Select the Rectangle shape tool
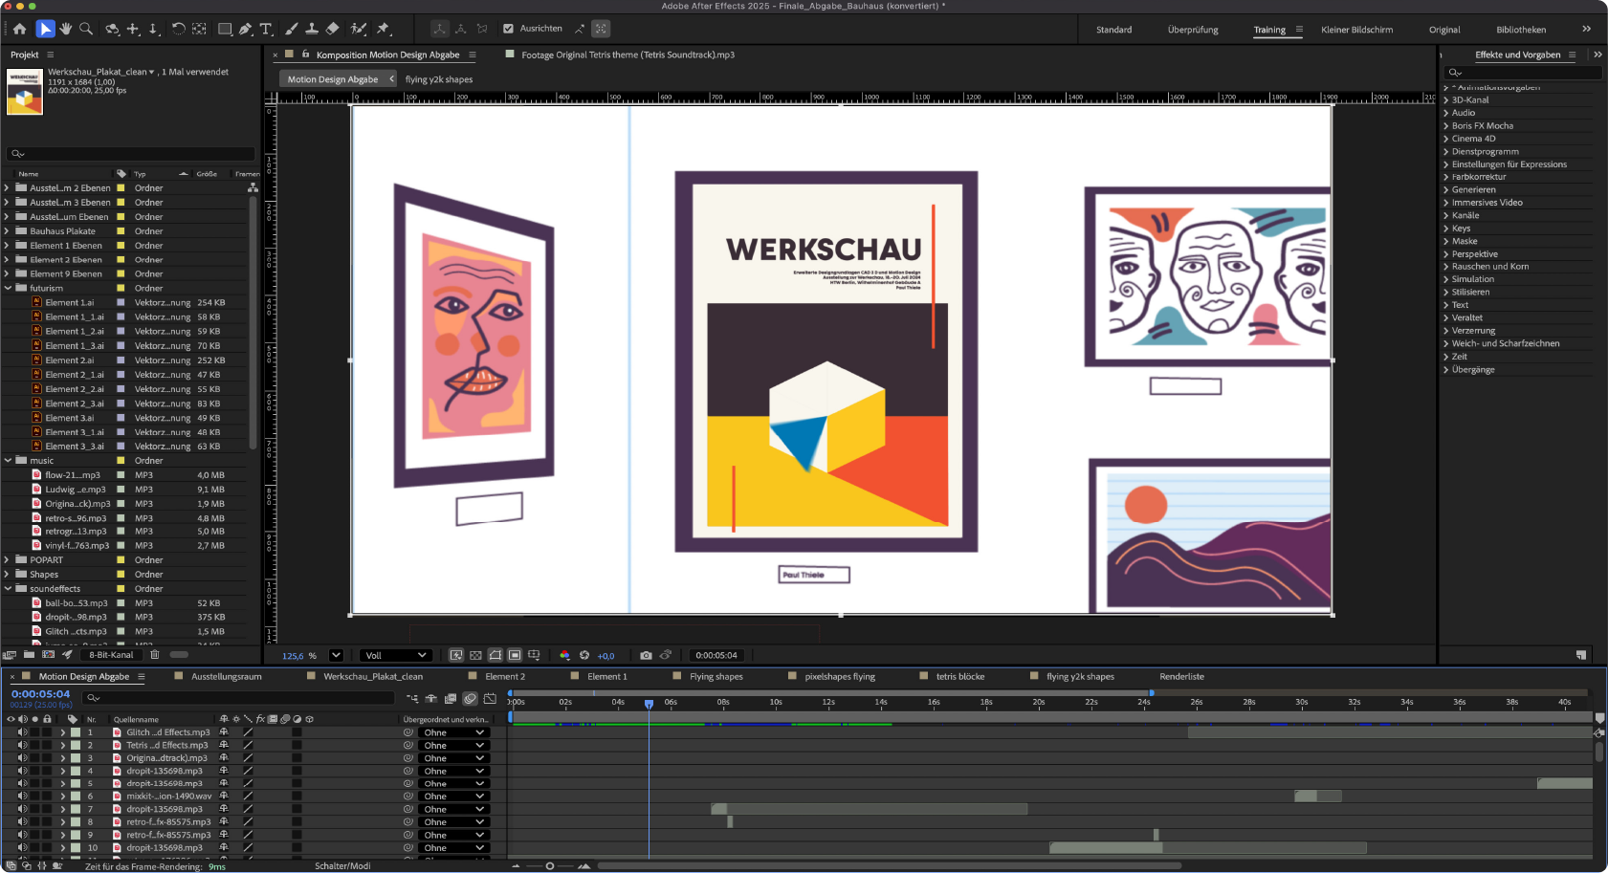 click(225, 29)
